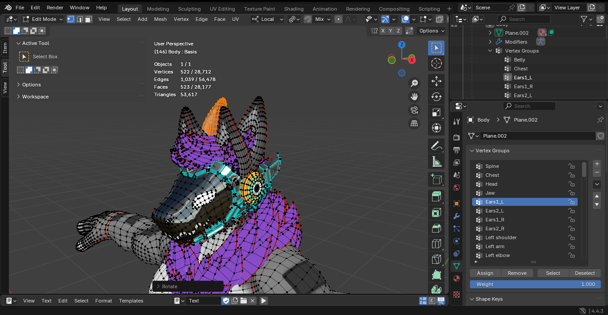The image size is (608, 315).
Task: Select the Annotate pencil tool
Action: (x=437, y=146)
